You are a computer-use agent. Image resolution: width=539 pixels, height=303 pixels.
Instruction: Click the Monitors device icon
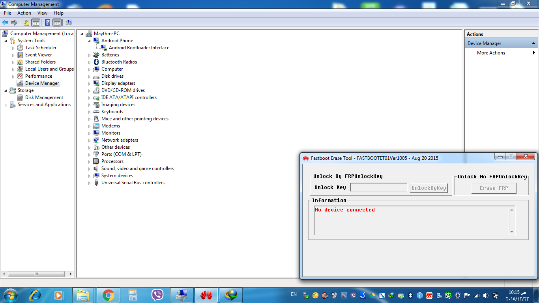pos(96,133)
